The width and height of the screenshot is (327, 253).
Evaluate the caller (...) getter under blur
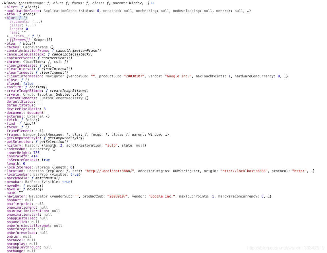tap(31, 25)
